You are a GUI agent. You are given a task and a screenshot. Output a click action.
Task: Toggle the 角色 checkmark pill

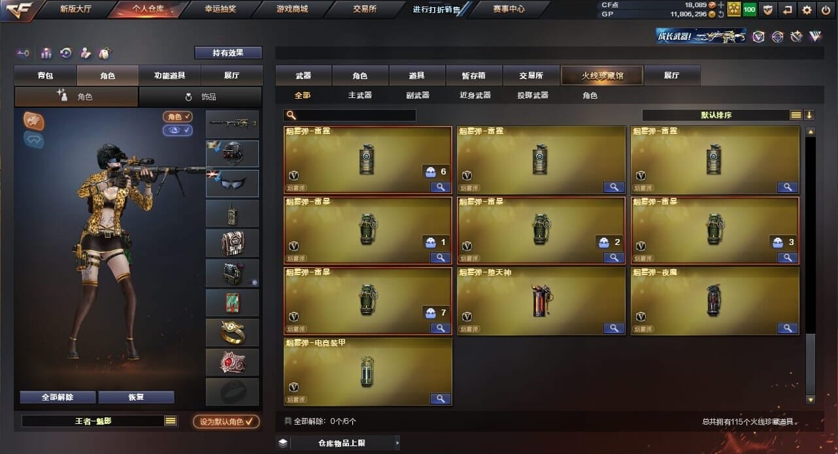tap(178, 116)
